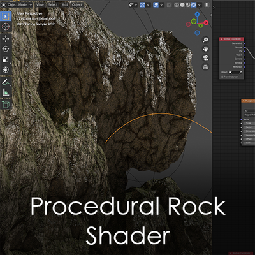Open the Add menu
255x255 pixels.
65,4
